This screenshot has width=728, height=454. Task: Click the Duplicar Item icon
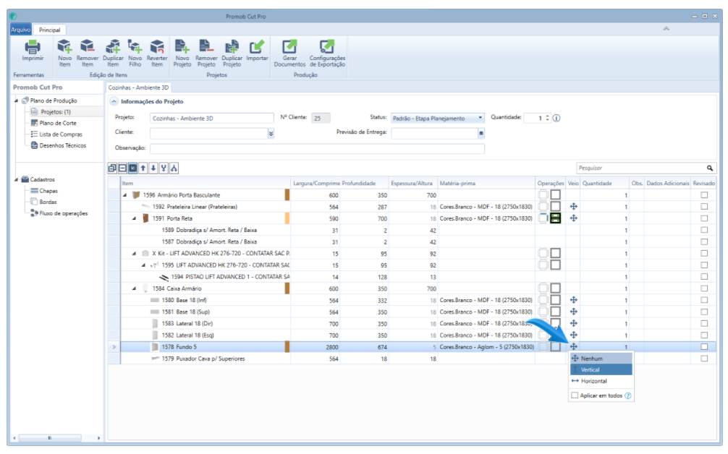113,48
